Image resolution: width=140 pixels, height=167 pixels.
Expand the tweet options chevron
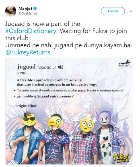point(131,11)
